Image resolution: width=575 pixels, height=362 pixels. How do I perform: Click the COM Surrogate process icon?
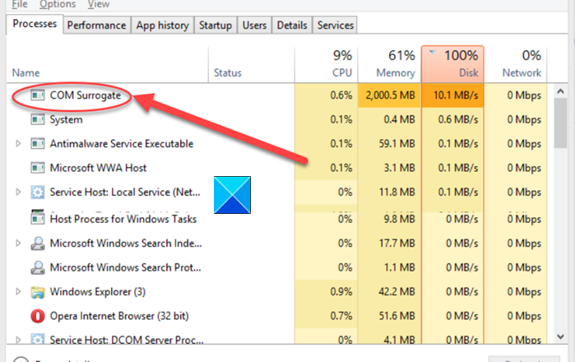[37, 95]
